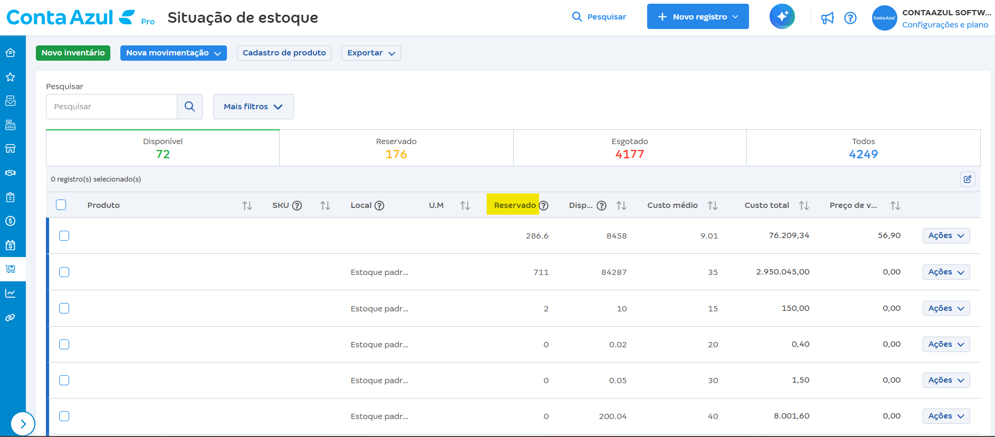
Task: Expand the sidebar with arrow button
Action: [23, 424]
